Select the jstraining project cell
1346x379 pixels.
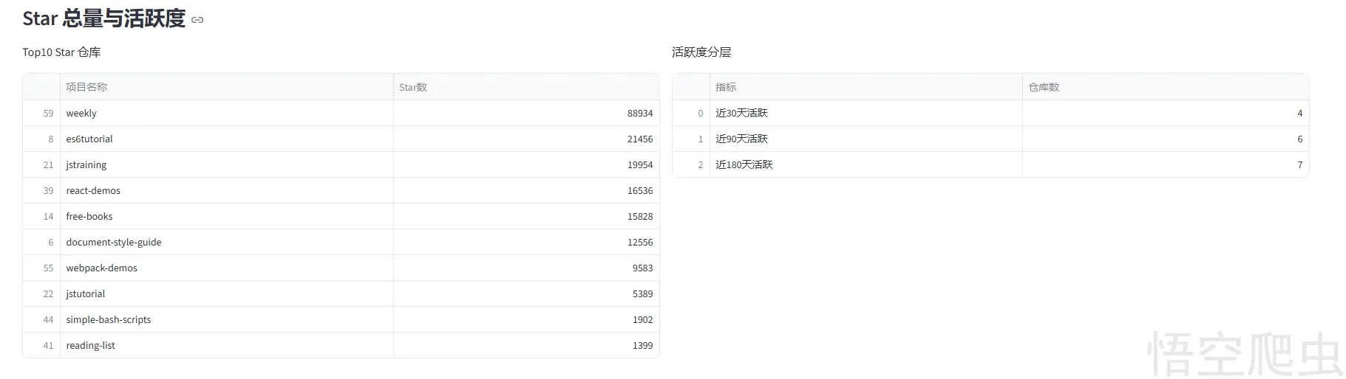click(86, 165)
